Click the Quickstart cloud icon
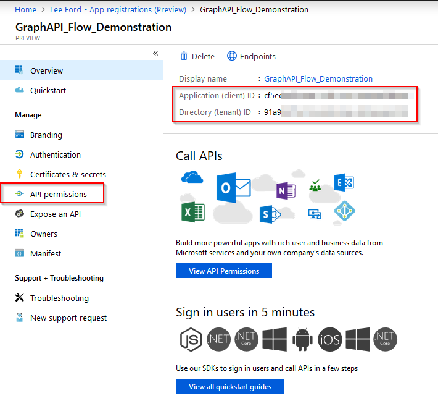Viewport: 438px width, 414px height. (19, 90)
